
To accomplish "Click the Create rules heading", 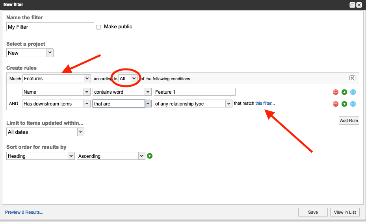I will [x=22, y=68].
